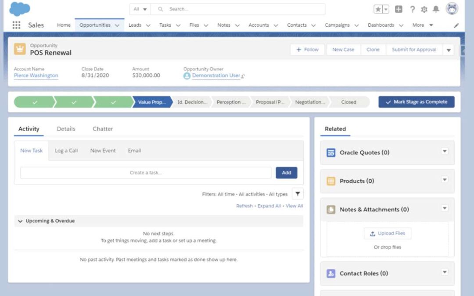Image resolution: width=474 pixels, height=296 pixels.
Task: Click the New Case button
Action: (343, 50)
